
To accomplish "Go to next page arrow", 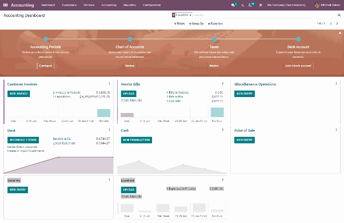I will [337, 24].
